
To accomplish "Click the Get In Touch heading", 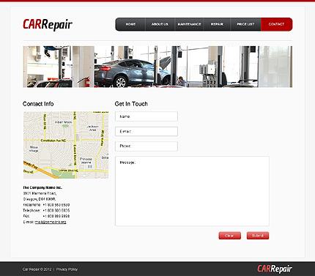I will (131, 104).
